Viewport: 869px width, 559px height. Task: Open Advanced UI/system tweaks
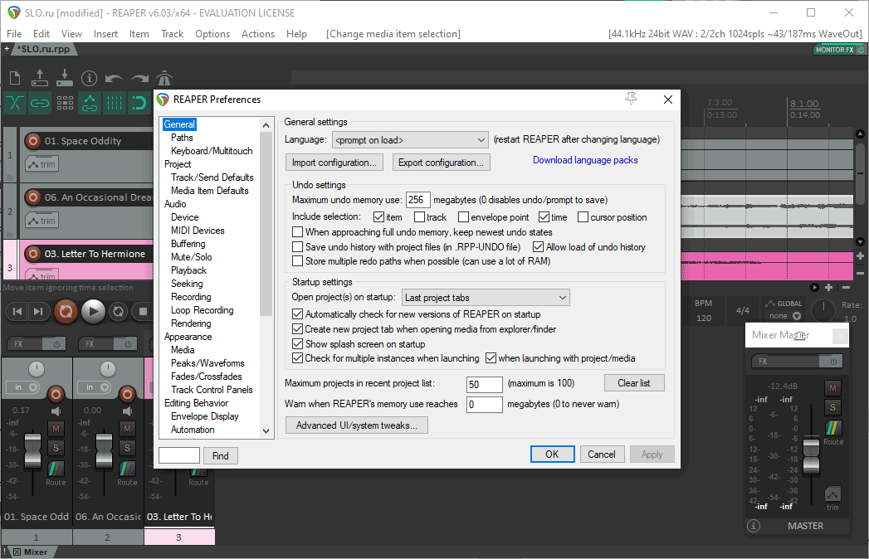(x=356, y=425)
